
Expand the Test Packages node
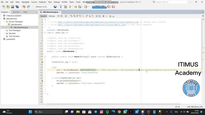pos(4,30)
